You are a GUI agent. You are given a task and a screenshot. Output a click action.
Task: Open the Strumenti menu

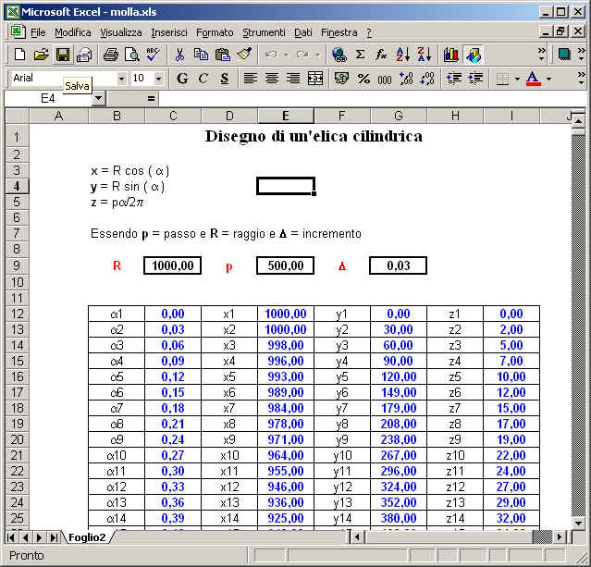click(264, 32)
